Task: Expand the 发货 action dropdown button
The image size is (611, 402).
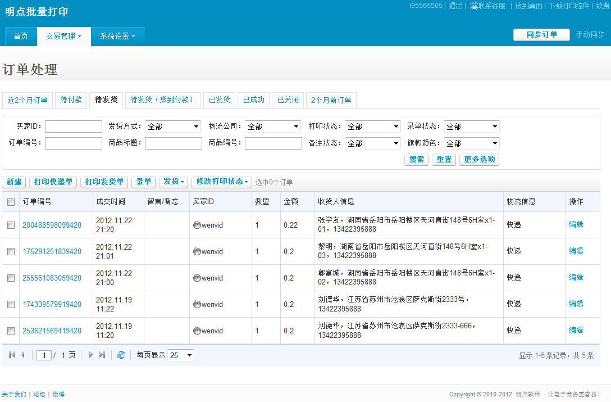Action: tap(174, 182)
